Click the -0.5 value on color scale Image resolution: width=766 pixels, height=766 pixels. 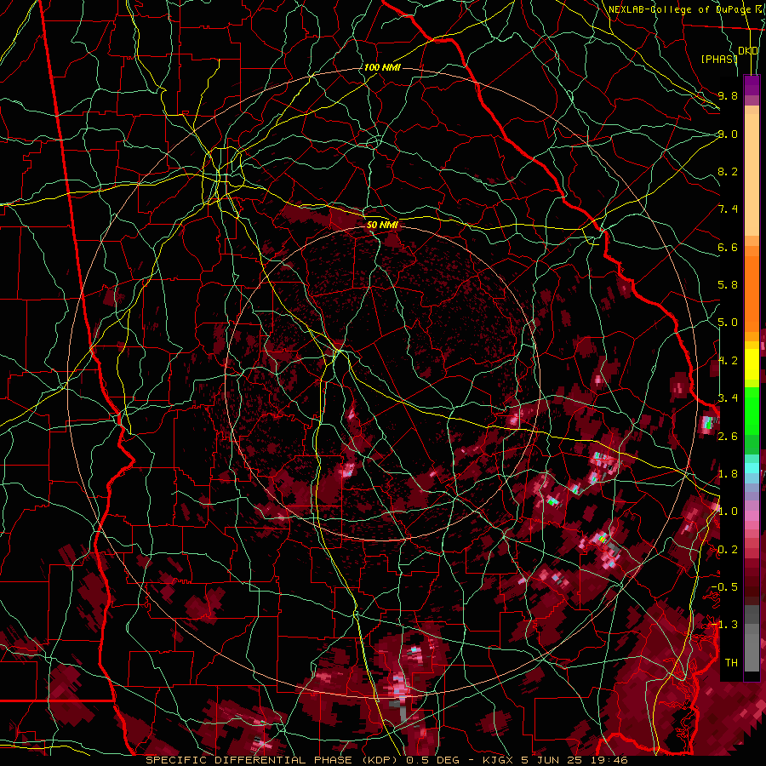(x=724, y=586)
